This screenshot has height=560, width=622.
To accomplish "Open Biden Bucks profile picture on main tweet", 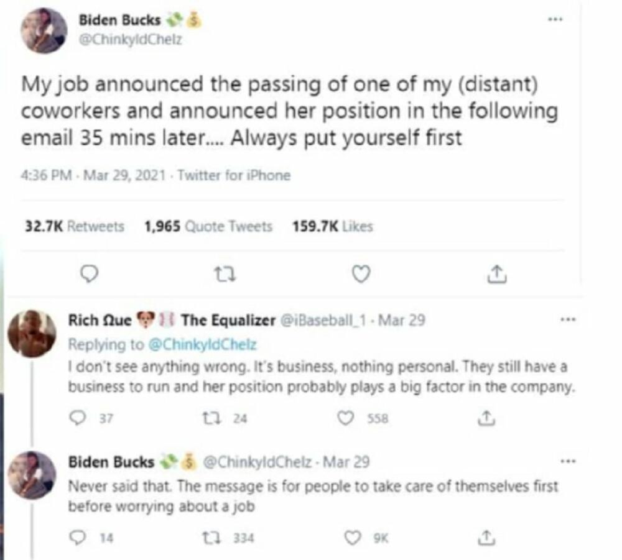I will pyautogui.click(x=44, y=31).
